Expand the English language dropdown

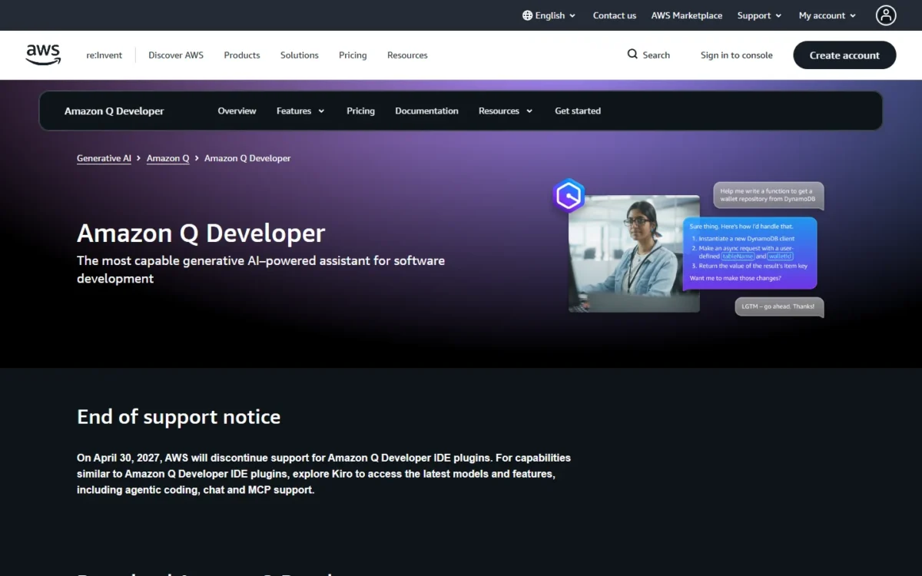(549, 15)
